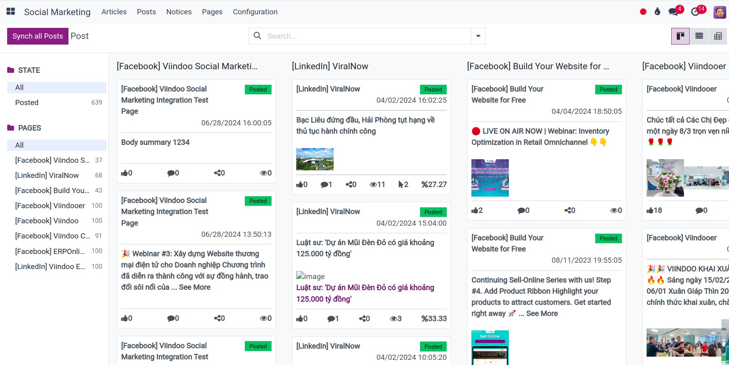Click views icon showing 3 on Luật sư post
This screenshot has height=365, width=729.
coord(393,318)
